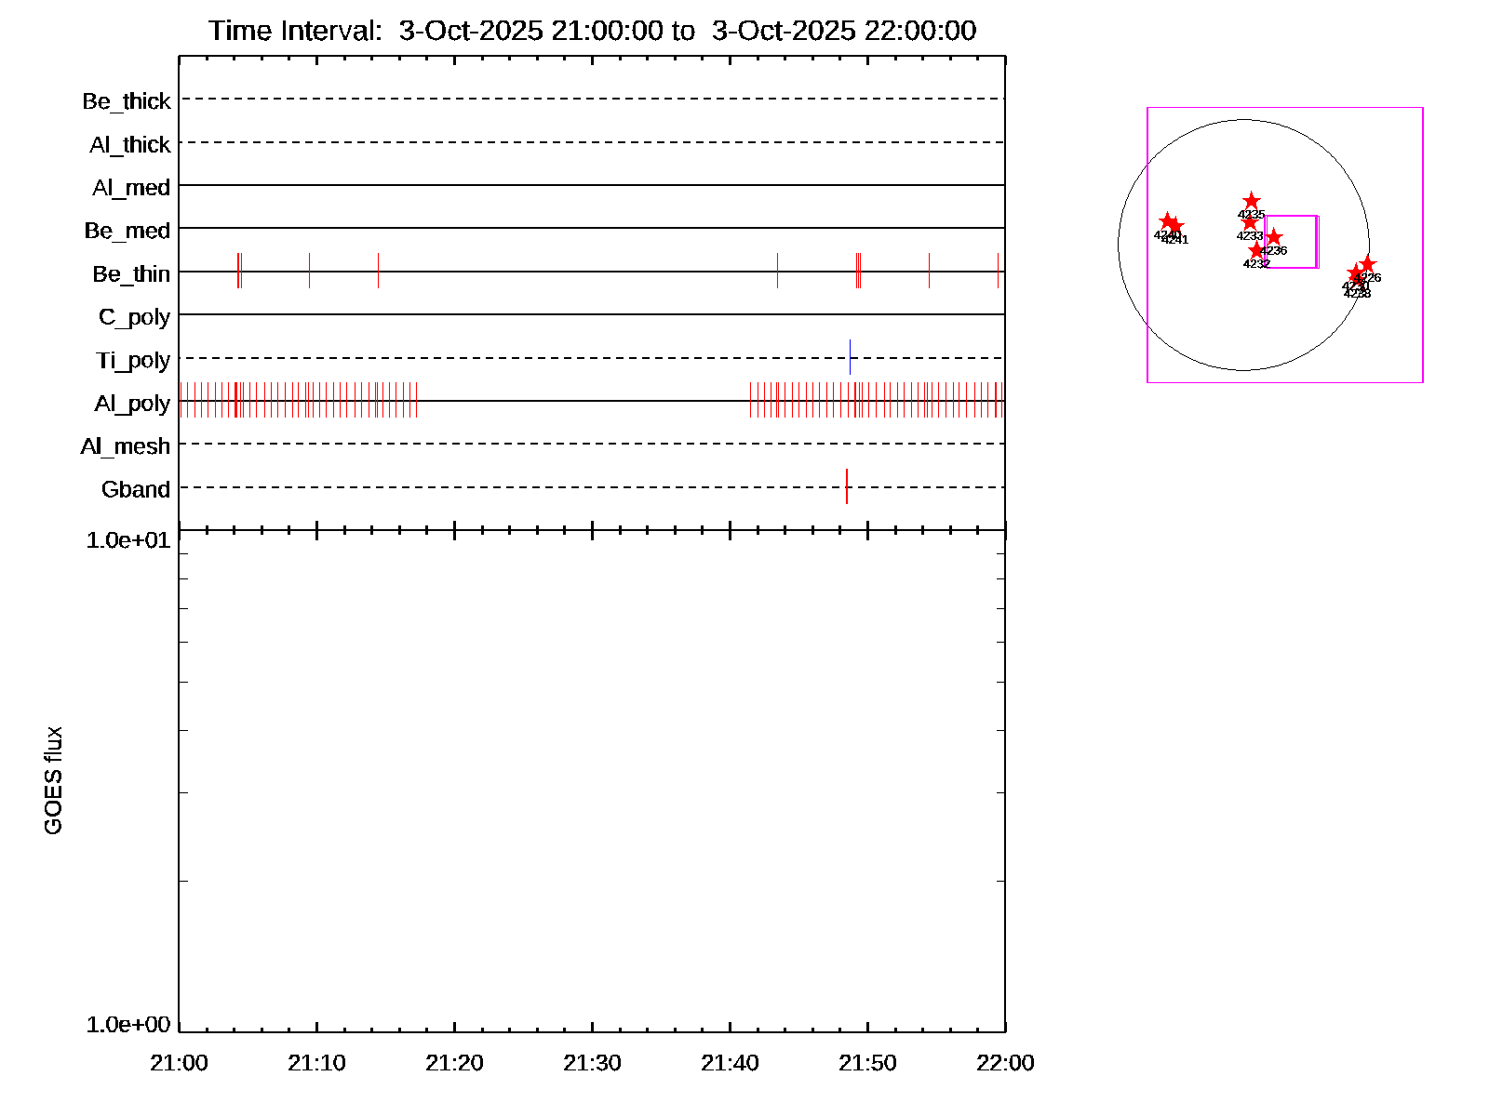Click the Al_poly filter label
1489x1116 pixels.
132,404
